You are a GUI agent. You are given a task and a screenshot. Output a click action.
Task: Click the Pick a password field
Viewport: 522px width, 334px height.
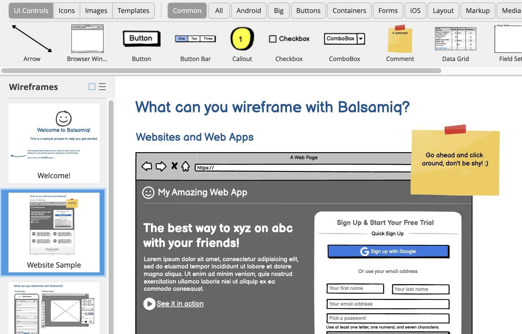point(388,318)
